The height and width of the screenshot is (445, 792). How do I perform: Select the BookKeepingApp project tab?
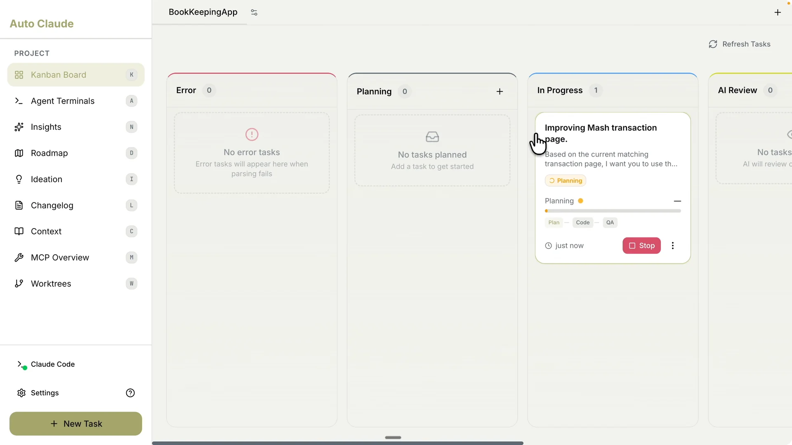coord(203,12)
